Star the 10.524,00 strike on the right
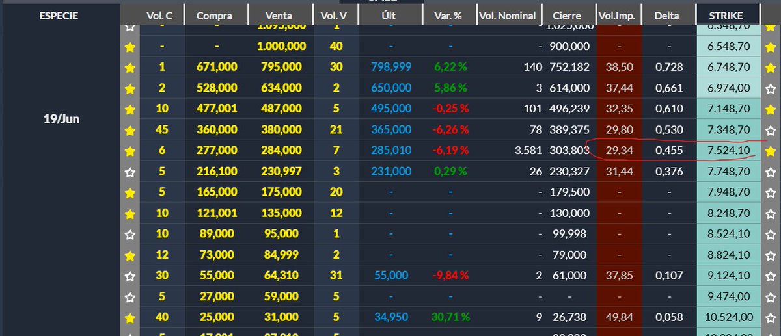The height and width of the screenshot is (336, 781). click(x=771, y=318)
